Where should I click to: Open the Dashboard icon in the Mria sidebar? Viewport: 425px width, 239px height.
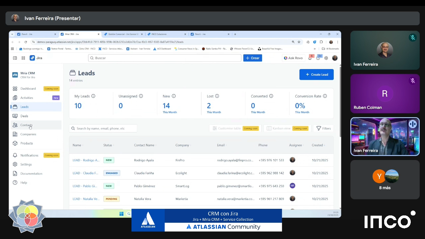click(15, 89)
